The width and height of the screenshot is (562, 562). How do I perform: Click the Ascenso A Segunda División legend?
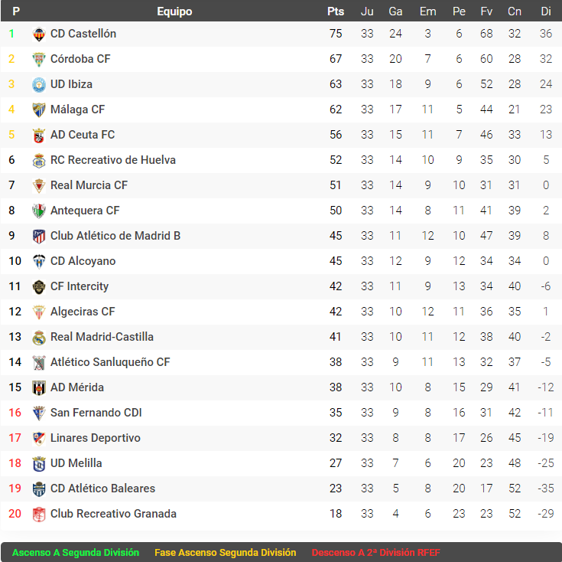pos(76,552)
